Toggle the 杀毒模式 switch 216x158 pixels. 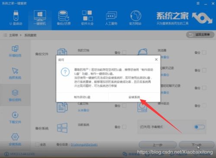coord(199,127)
